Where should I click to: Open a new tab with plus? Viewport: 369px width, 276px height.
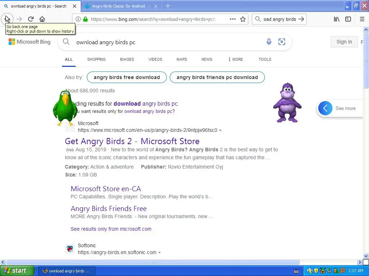click(x=168, y=6)
